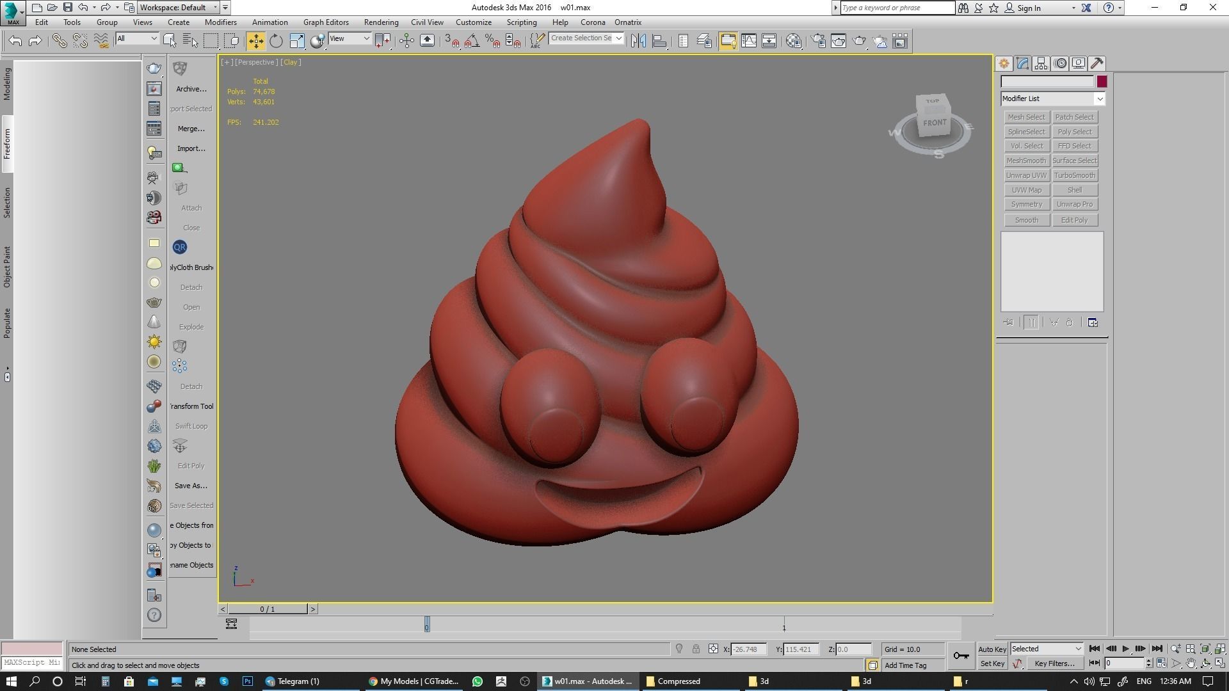The width and height of the screenshot is (1229, 691).
Task: Open the Key Filters... dialog
Action: pyautogui.click(x=1054, y=663)
